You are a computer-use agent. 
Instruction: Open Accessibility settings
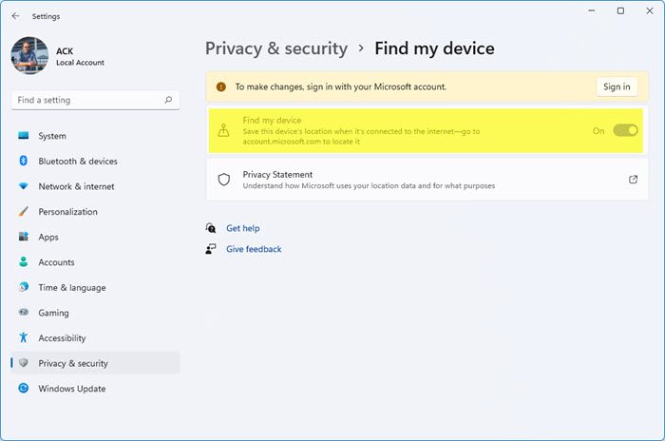click(95, 337)
